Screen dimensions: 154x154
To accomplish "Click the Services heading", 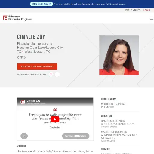I will tap(106, 149).
